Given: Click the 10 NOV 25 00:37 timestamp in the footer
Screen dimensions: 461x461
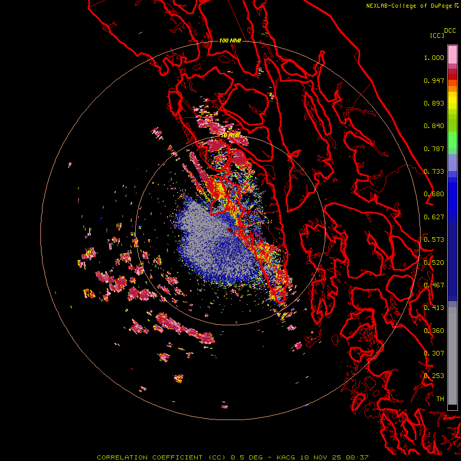Looking at the screenshot, I should click(x=334, y=457).
